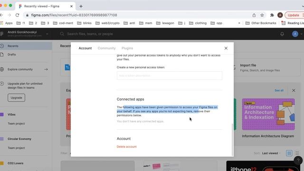Open Figma notifications bell
The width and height of the screenshot is (304, 171).
[282, 34]
